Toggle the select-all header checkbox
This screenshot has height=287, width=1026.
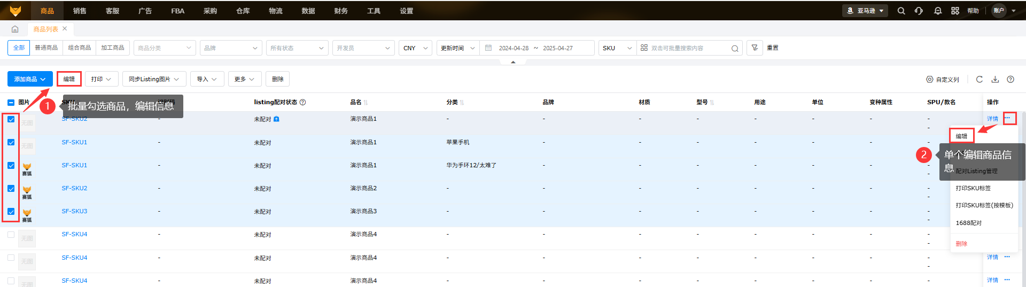pyautogui.click(x=11, y=102)
